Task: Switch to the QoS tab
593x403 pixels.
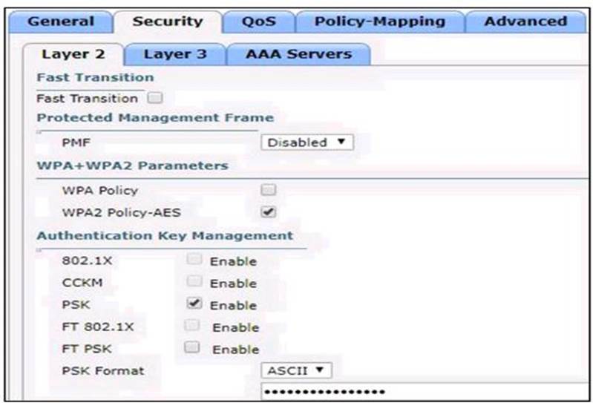Action: (x=258, y=21)
